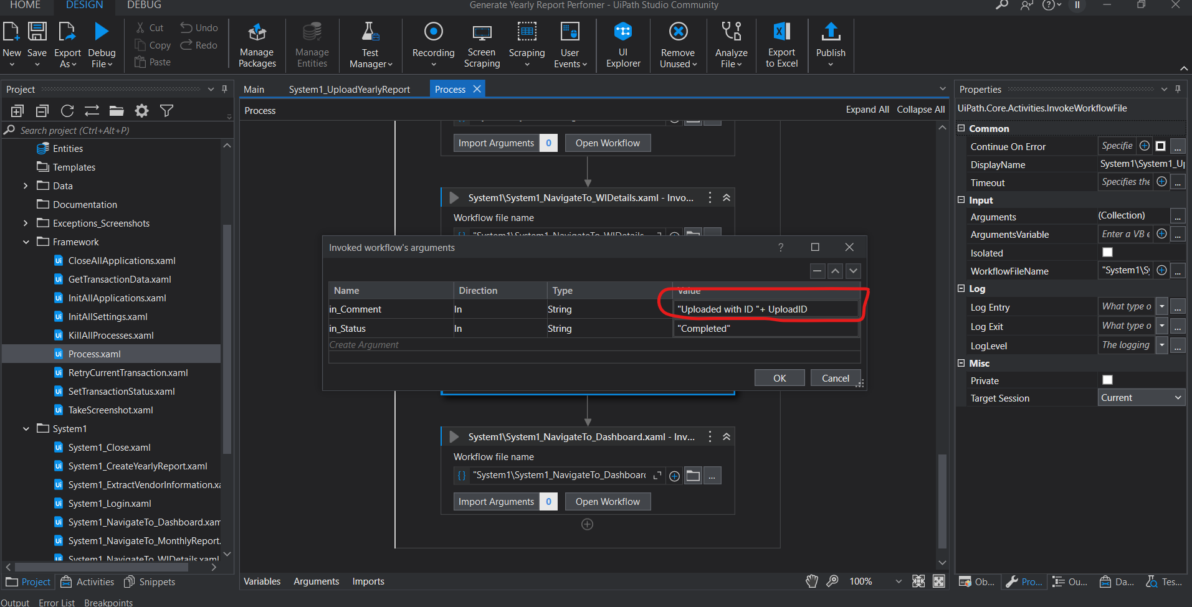
Task: Toggle Continue On Error square checkbox
Action: pyautogui.click(x=1160, y=146)
